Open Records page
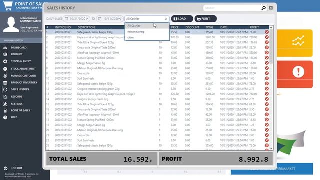 point(16,97)
